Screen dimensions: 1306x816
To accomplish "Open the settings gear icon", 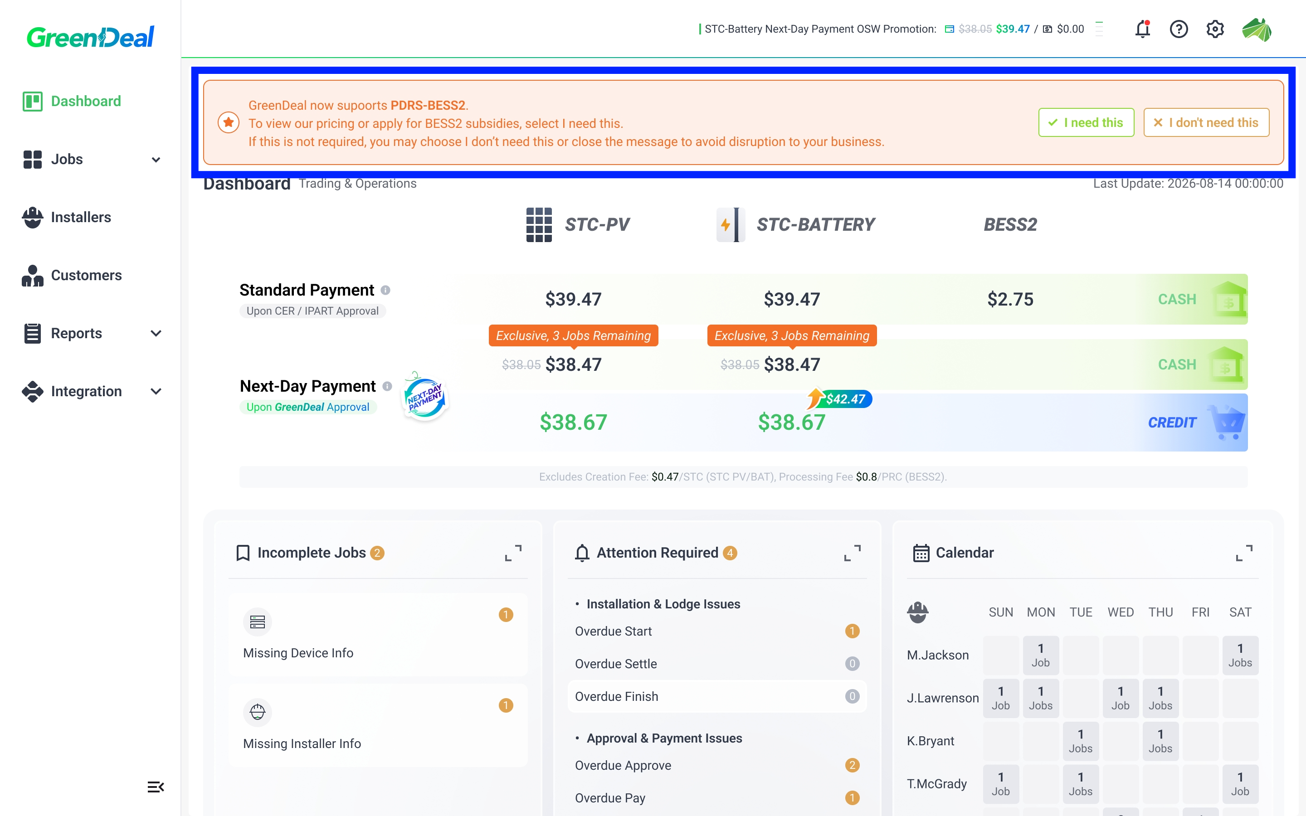I will point(1215,29).
